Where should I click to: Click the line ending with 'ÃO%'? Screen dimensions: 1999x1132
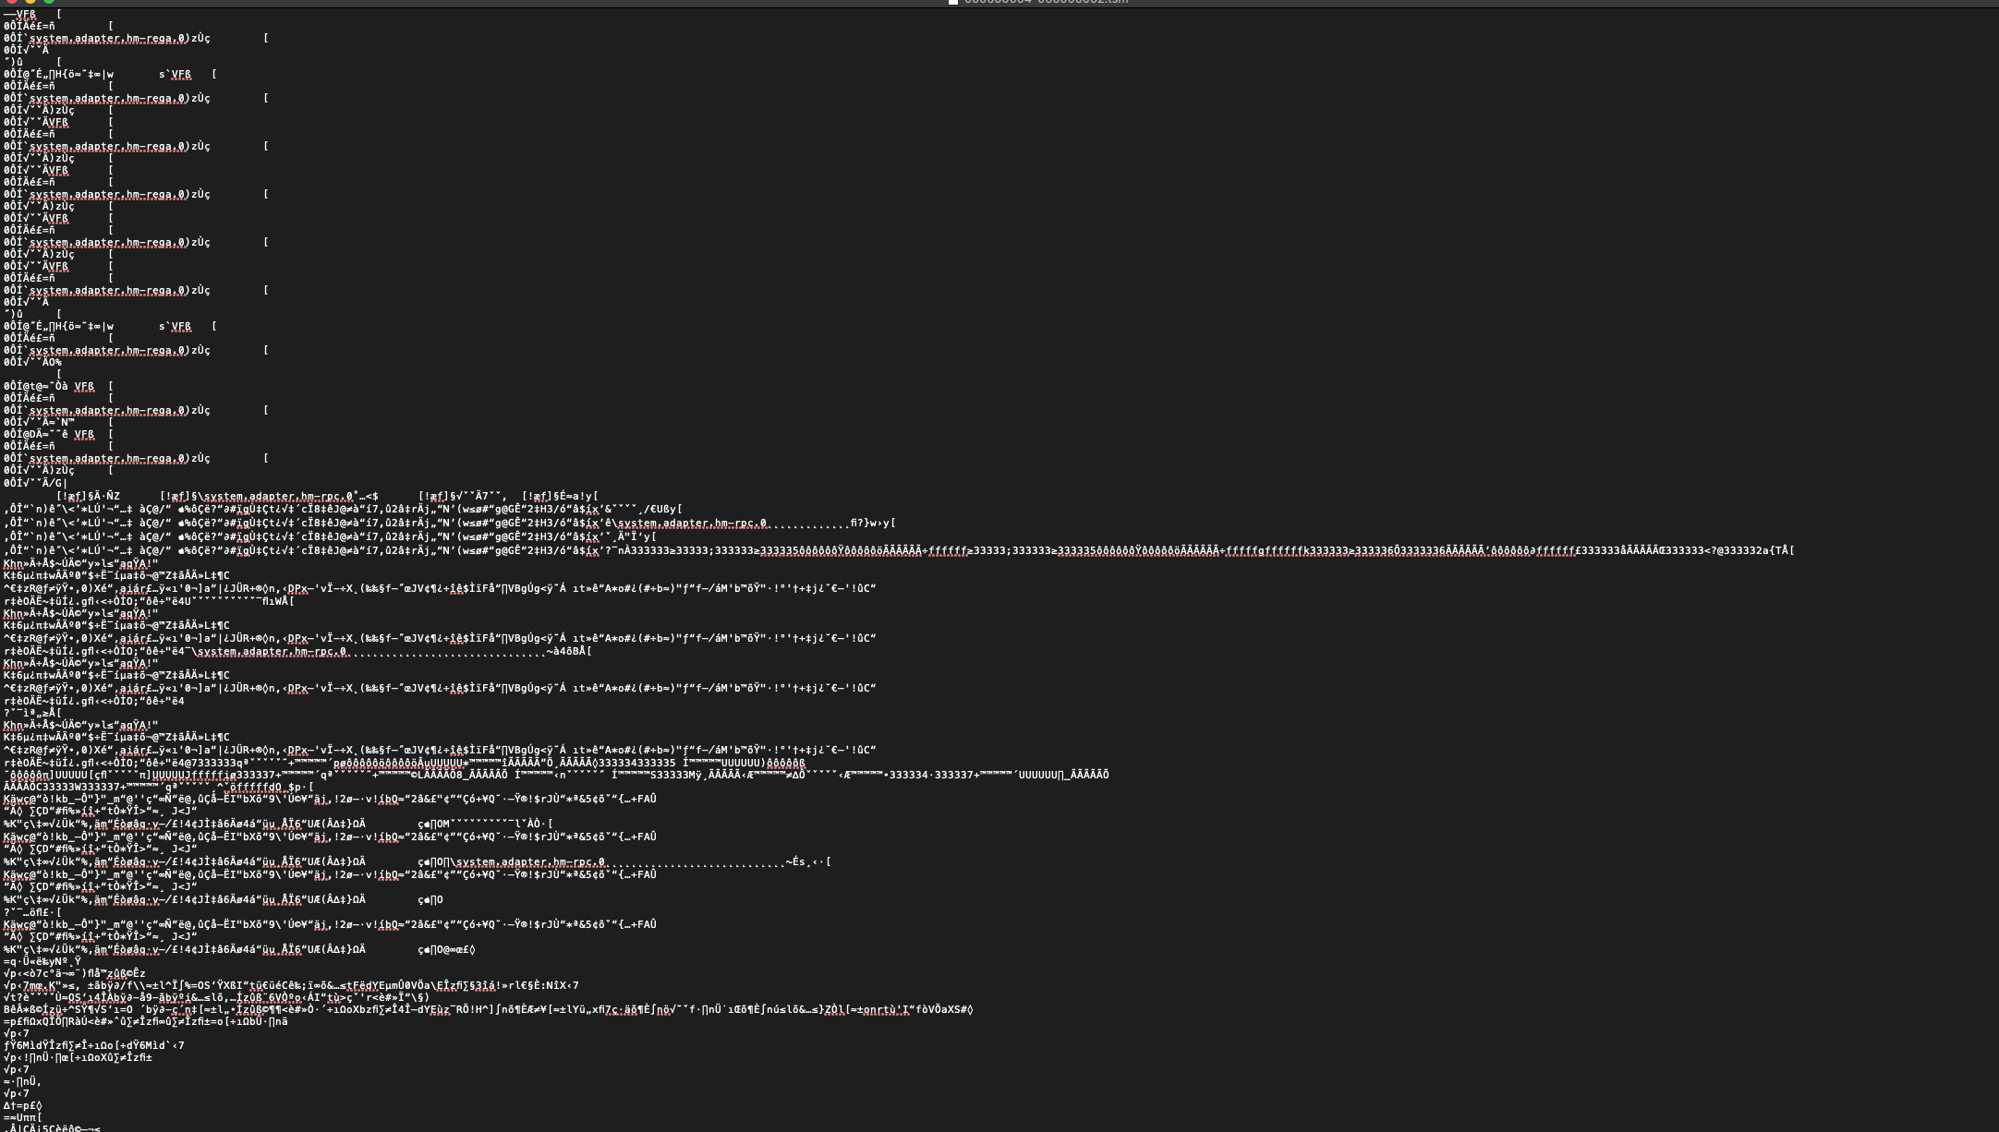click(33, 362)
